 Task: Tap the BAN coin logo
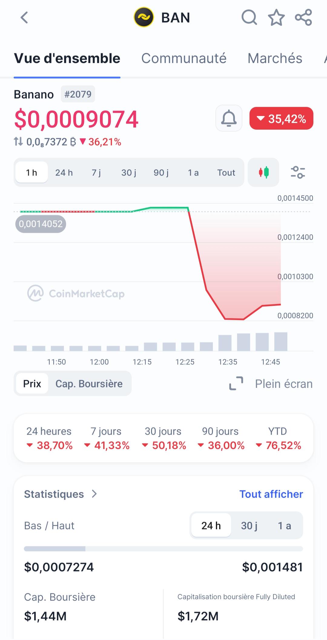point(144,18)
